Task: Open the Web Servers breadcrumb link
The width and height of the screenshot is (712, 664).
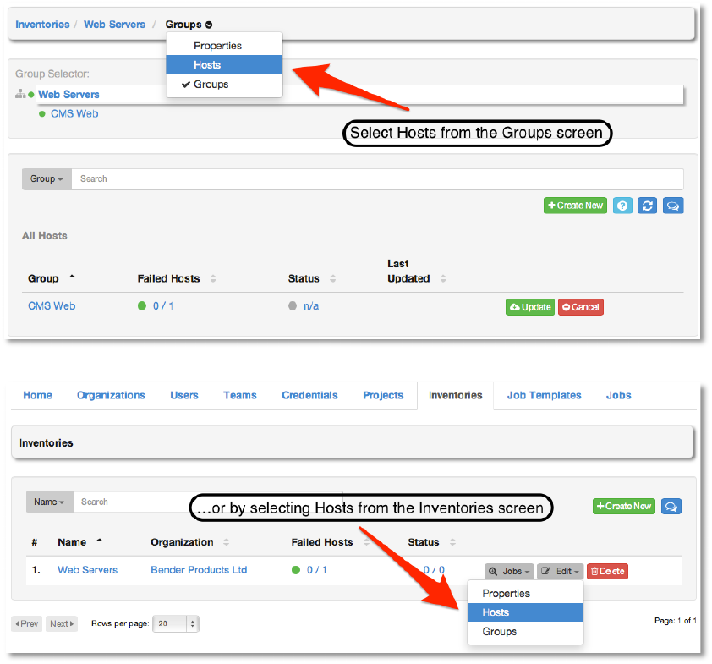Action: tap(114, 25)
